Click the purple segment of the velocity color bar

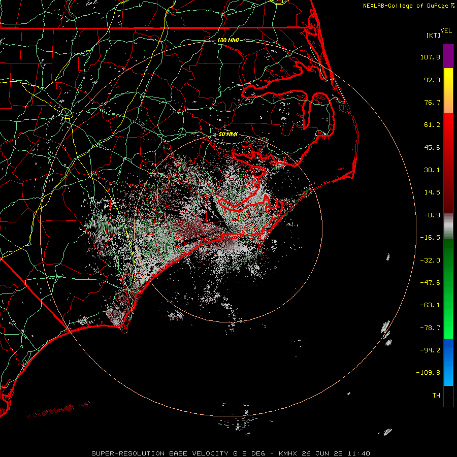[448, 56]
